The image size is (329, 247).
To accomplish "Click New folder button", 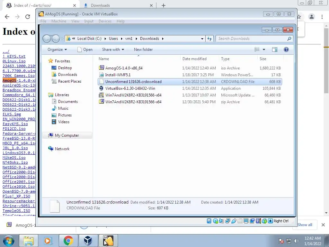I will [143, 50].
